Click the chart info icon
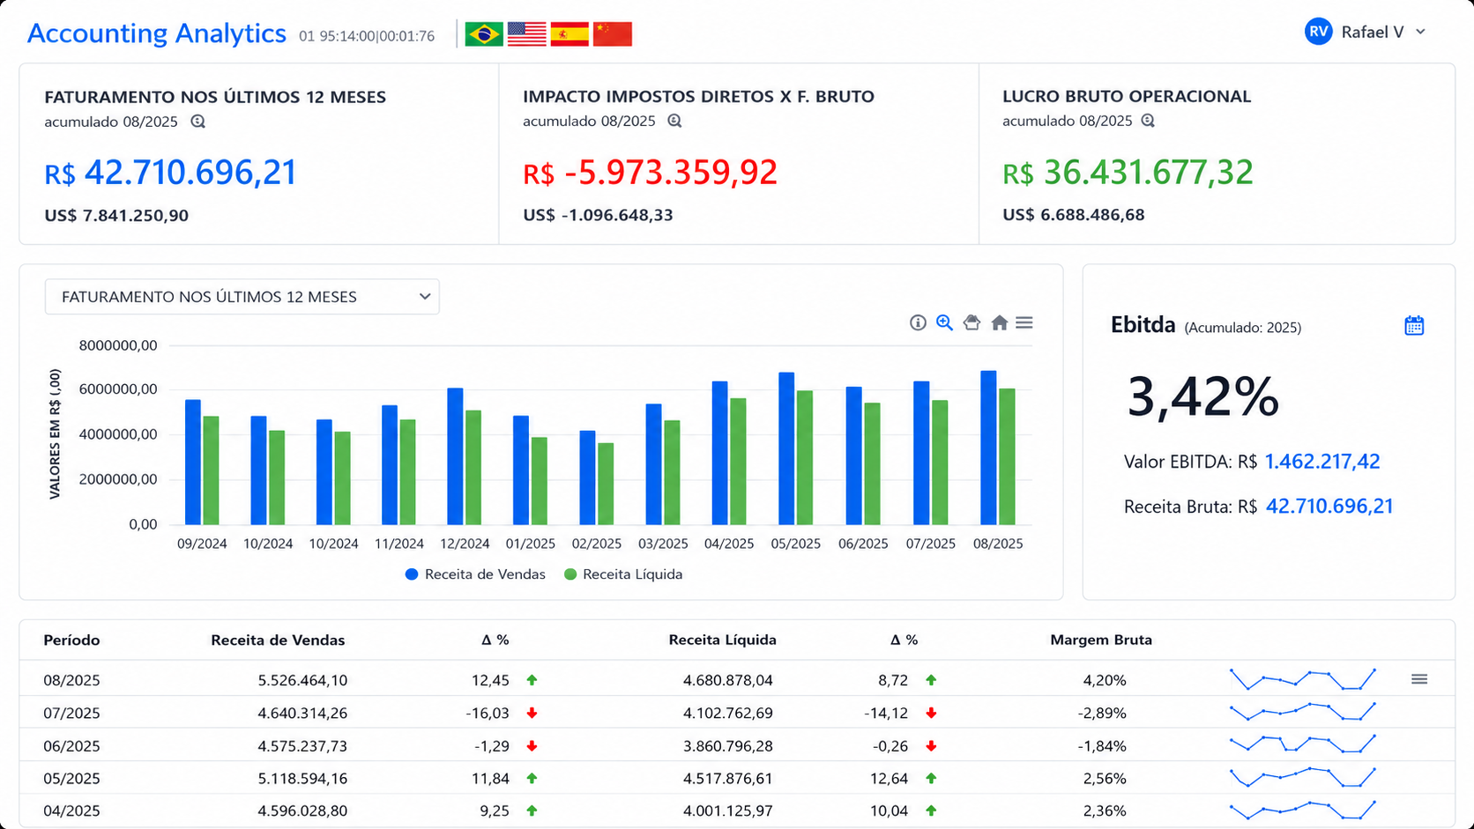The height and width of the screenshot is (829, 1474). point(918,322)
